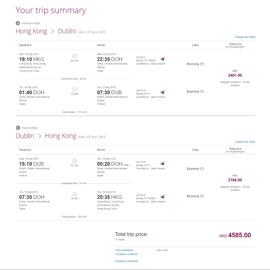Click the clock icon above 8h 0m duration
The width and height of the screenshot is (270, 270).
75,194
